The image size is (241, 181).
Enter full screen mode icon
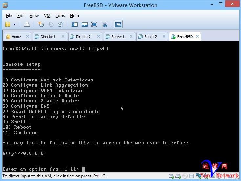[94, 24]
